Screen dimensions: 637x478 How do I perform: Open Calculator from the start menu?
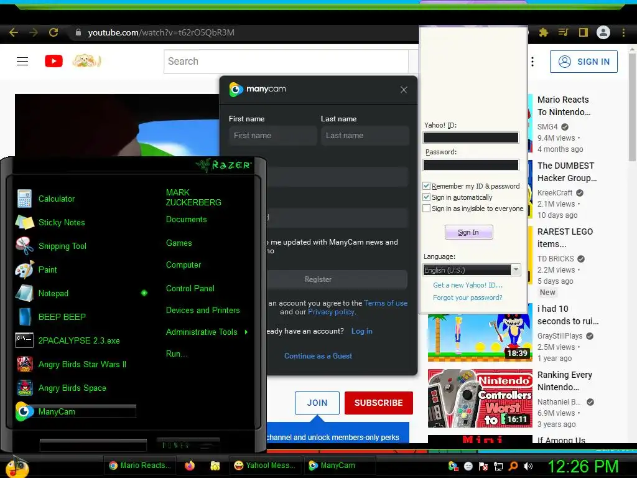(x=57, y=199)
